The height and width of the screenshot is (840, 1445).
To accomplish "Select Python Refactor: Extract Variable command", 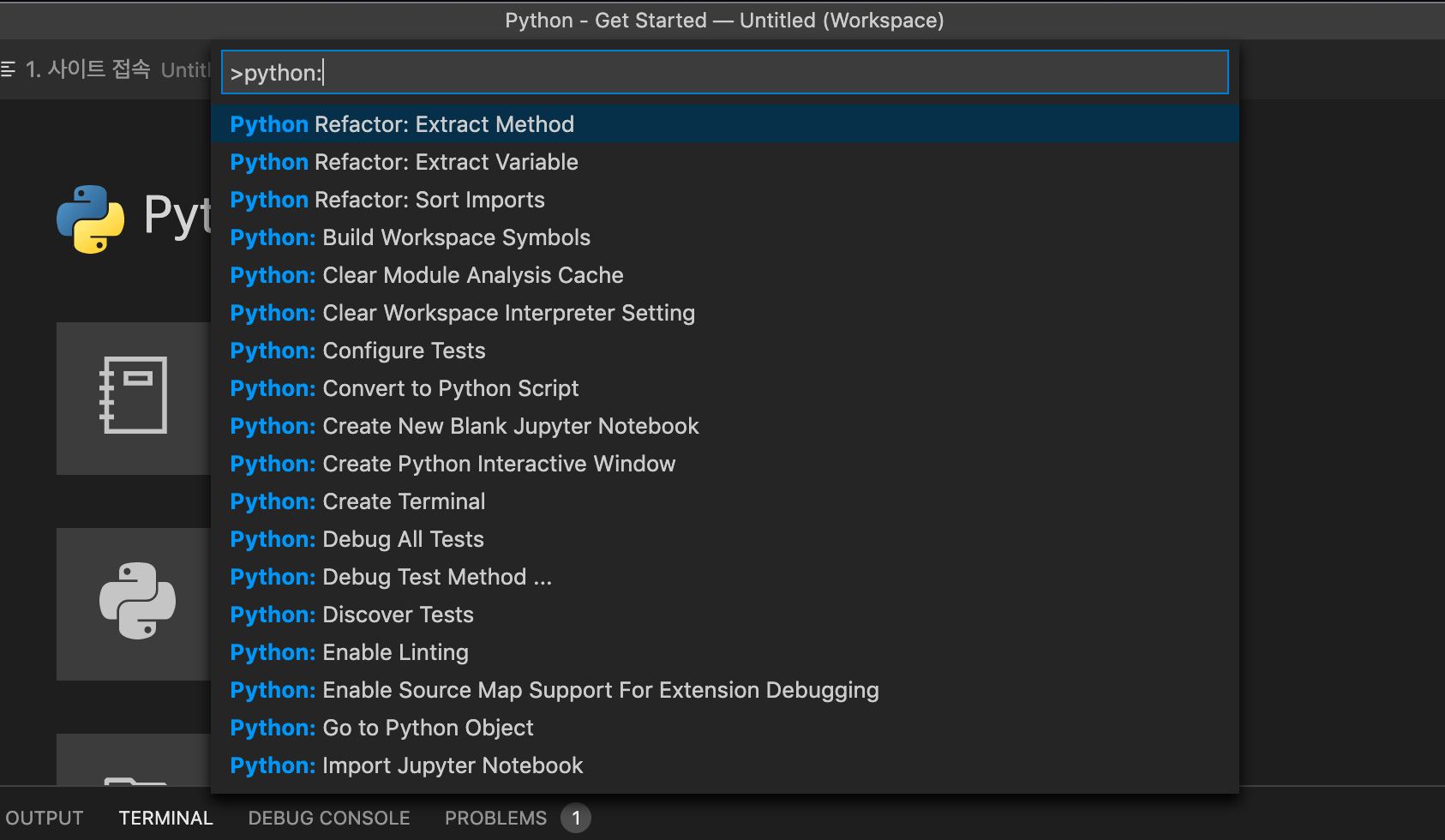I will 724,162.
